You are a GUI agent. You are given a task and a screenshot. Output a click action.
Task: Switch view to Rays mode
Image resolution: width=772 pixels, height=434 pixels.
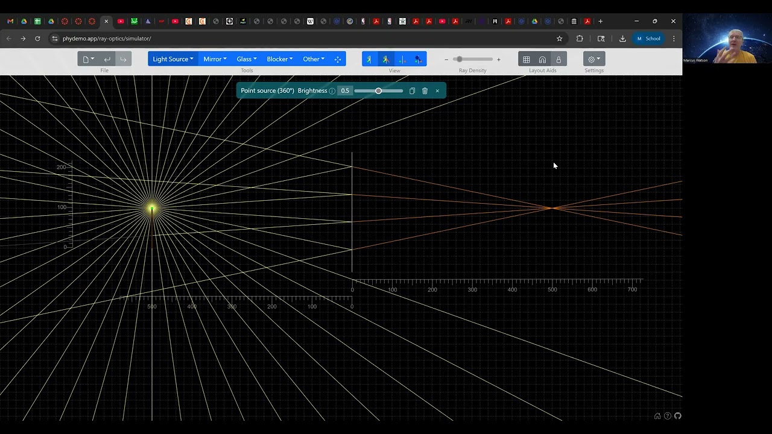pos(370,59)
